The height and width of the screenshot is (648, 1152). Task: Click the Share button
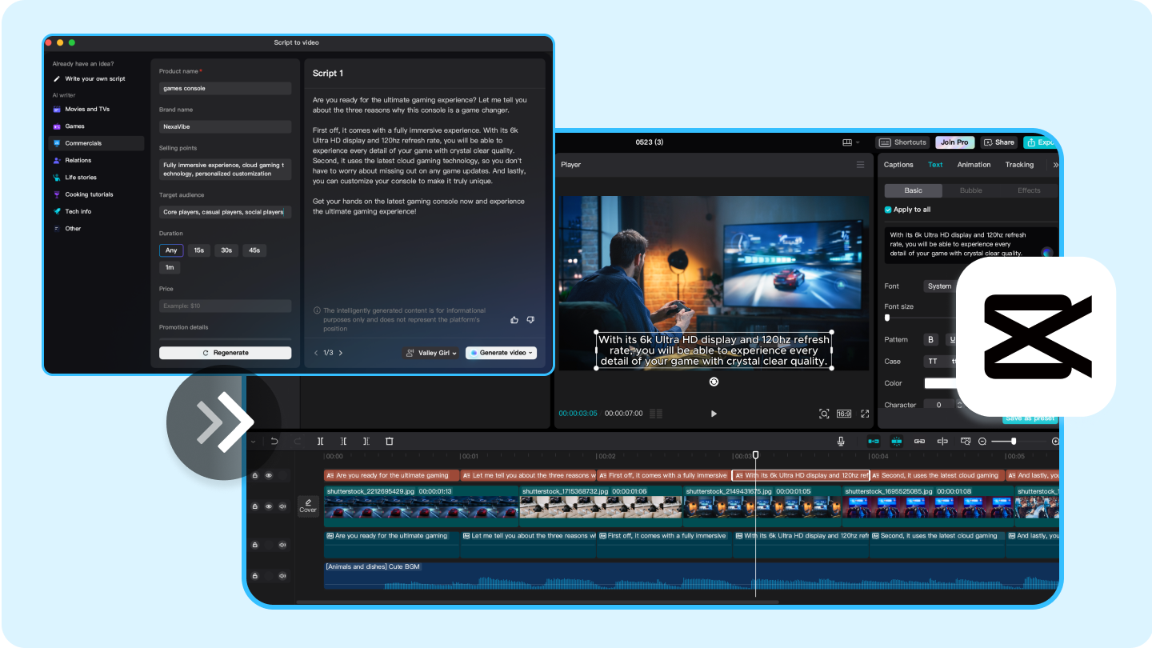pyautogui.click(x=999, y=142)
